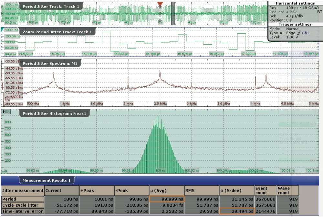The width and height of the screenshot is (323, 218).
Task: Click the Period -Peak value 99.86 ns
Action: tap(132, 199)
